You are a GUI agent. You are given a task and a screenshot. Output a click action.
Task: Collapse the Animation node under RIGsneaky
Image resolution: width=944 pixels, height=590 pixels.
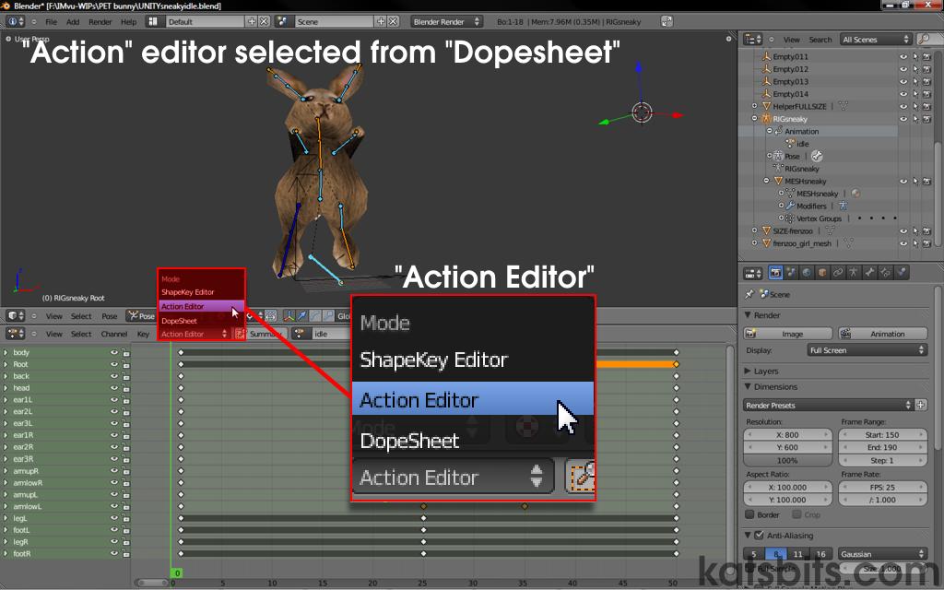point(770,131)
